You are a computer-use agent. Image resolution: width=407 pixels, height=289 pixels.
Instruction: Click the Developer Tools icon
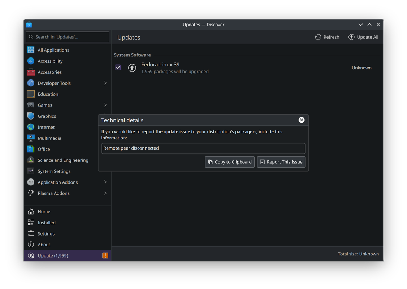click(31, 83)
